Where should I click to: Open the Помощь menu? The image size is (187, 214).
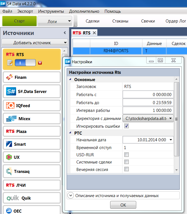click(113, 11)
